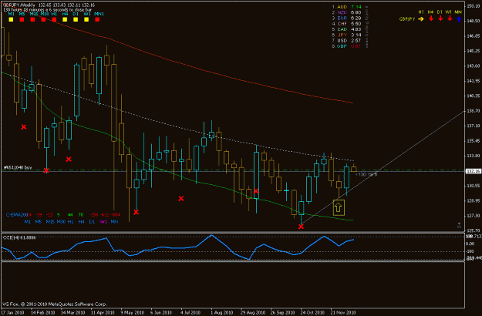Click the red -39 value above lower M5
Viewport: 482px width, 316px height.
pyautogui.click(x=39, y=215)
